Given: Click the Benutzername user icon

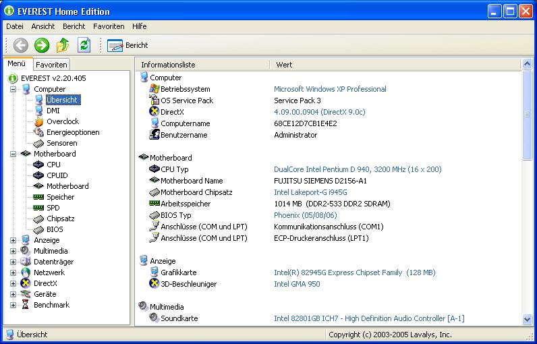Looking at the screenshot, I should [x=154, y=135].
